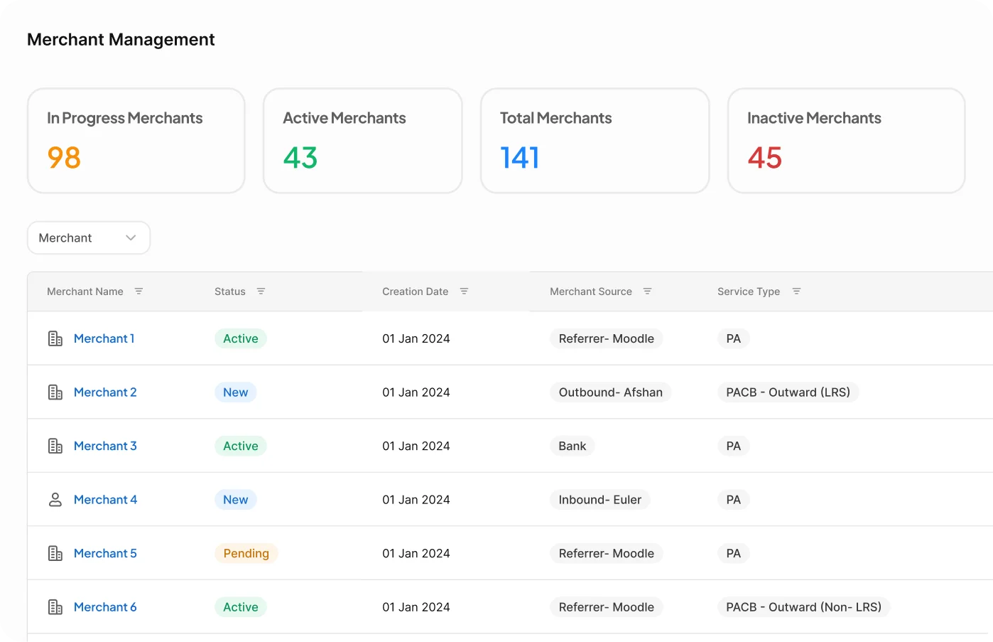993x642 pixels.
Task: Open the Merchant 3 link
Action: point(105,446)
